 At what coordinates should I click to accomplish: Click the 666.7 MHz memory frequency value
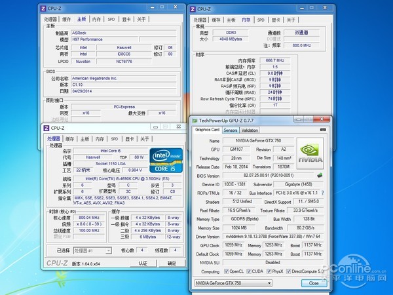tap(275, 60)
